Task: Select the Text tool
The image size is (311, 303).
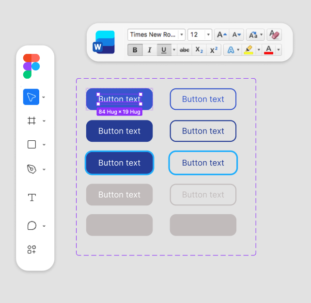Action: [x=31, y=198]
